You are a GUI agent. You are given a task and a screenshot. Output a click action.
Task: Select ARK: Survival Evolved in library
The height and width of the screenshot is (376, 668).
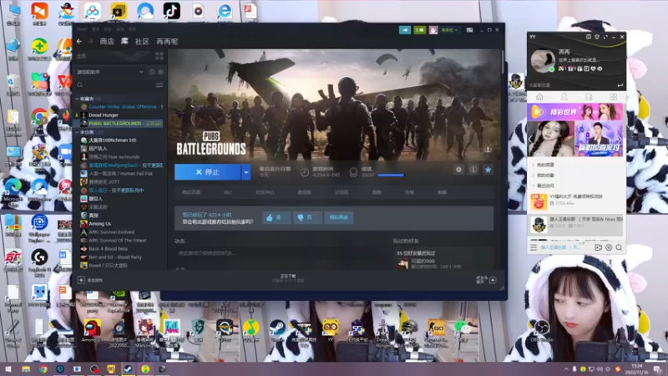pyautogui.click(x=111, y=232)
